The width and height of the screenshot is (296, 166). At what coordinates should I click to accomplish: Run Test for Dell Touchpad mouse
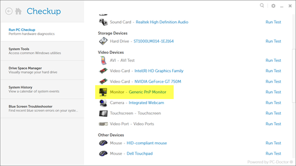[x=273, y=154]
